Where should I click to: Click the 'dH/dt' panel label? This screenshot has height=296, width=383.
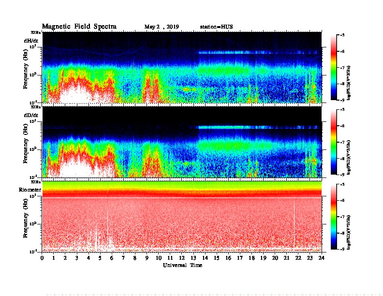click(x=31, y=41)
